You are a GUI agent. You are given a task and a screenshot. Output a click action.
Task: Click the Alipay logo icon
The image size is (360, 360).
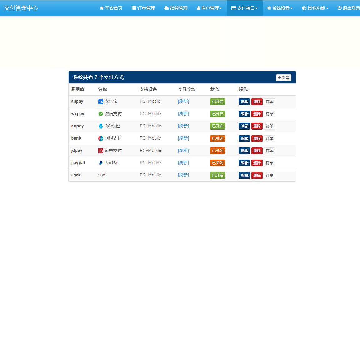click(x=101, y=101)
